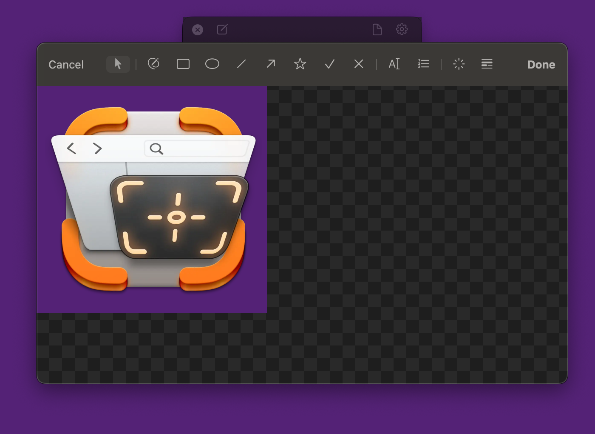Click Done to finish annotating
This screenshot has height=434, width=595.
coord(541,65)
